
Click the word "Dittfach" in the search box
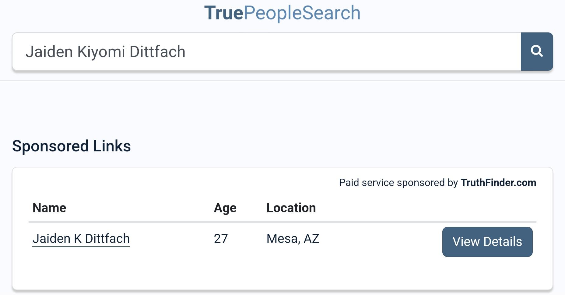pos(157,52)
